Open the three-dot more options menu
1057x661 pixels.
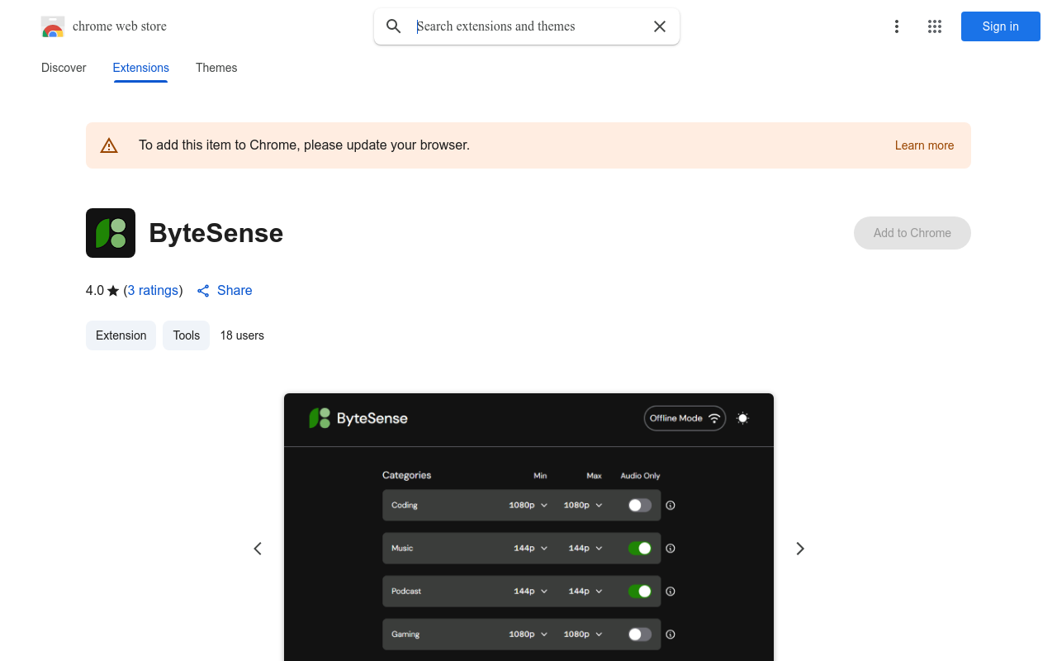click(x=896, y=26)
